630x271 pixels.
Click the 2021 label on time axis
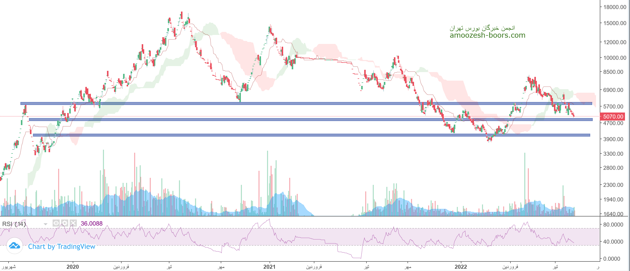point(269,267)
